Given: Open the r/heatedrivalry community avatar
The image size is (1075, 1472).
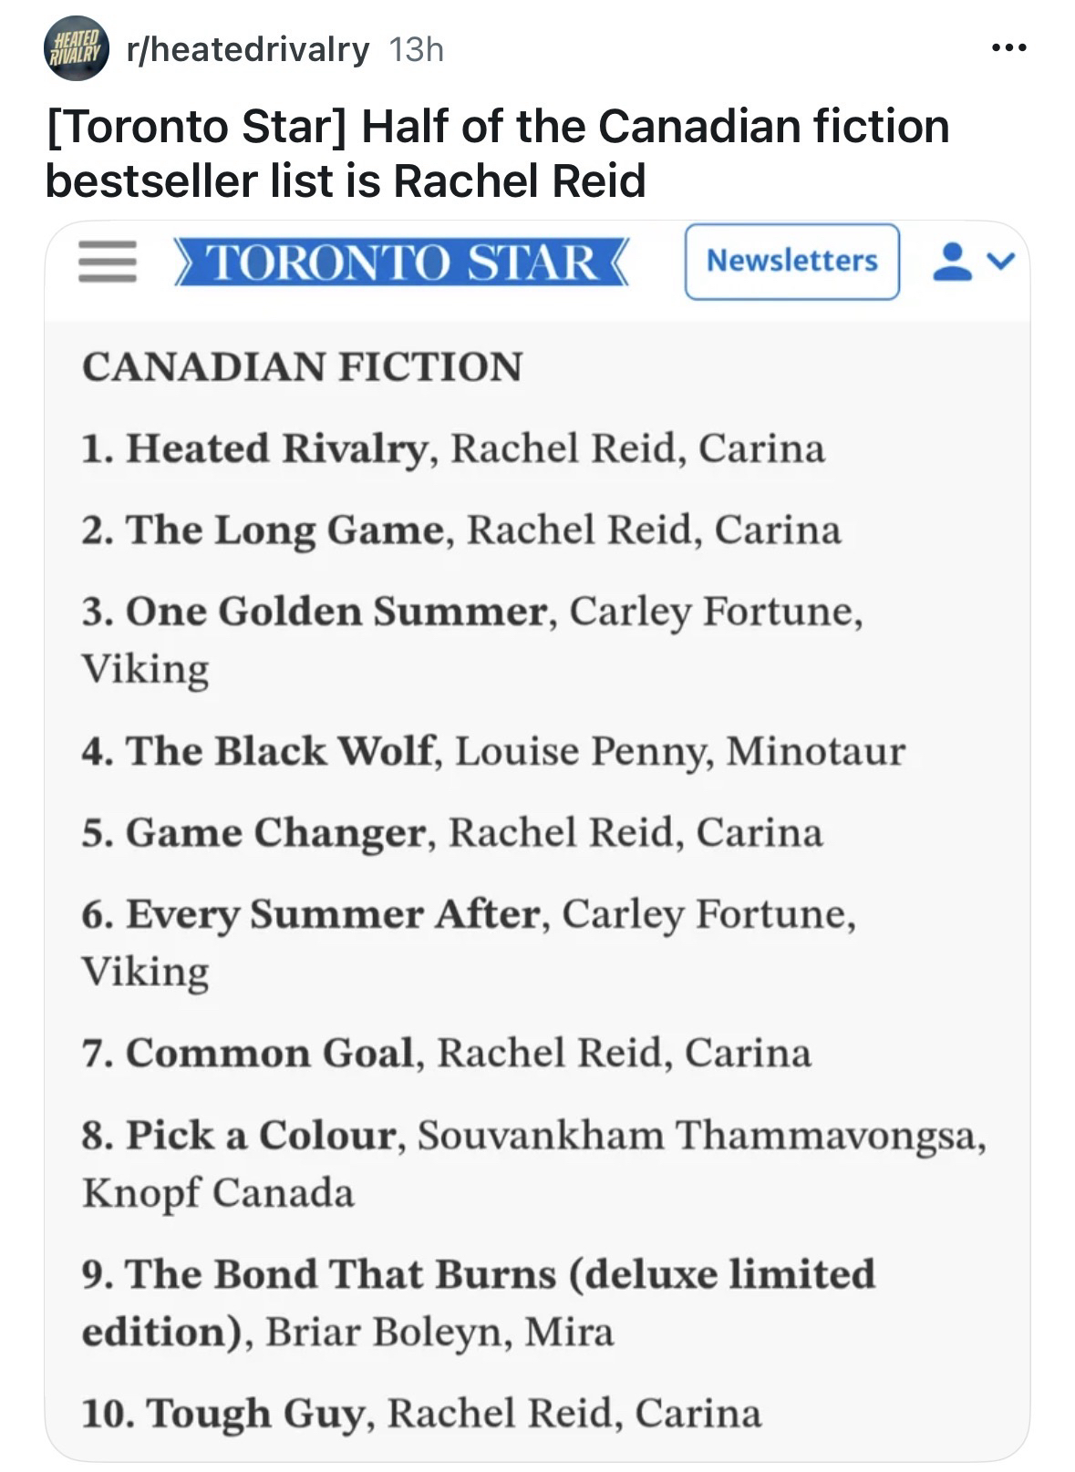Looking at the screenshot, I should coord(78,48).
